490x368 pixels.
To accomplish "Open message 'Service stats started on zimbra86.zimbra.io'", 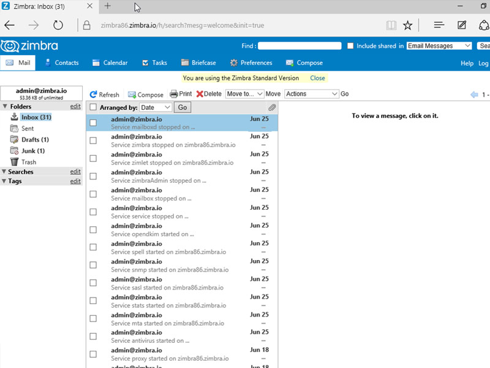I will click(x=182, y=301).
